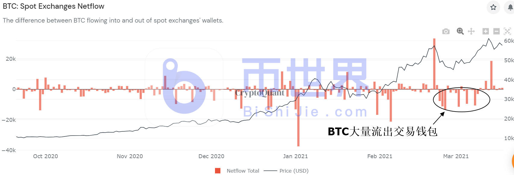Click the tallest red netflow bar
This screenshot has height=175, width=514.
pos(298,120)
